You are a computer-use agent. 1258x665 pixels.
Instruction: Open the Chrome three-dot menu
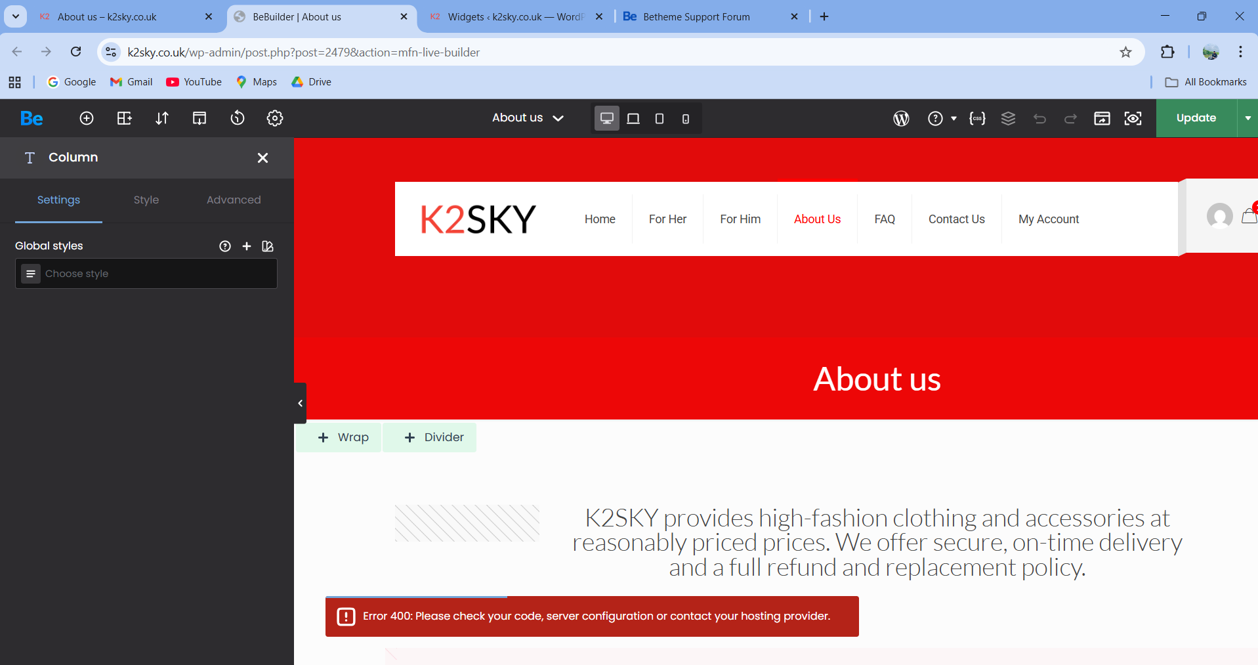1240,52
